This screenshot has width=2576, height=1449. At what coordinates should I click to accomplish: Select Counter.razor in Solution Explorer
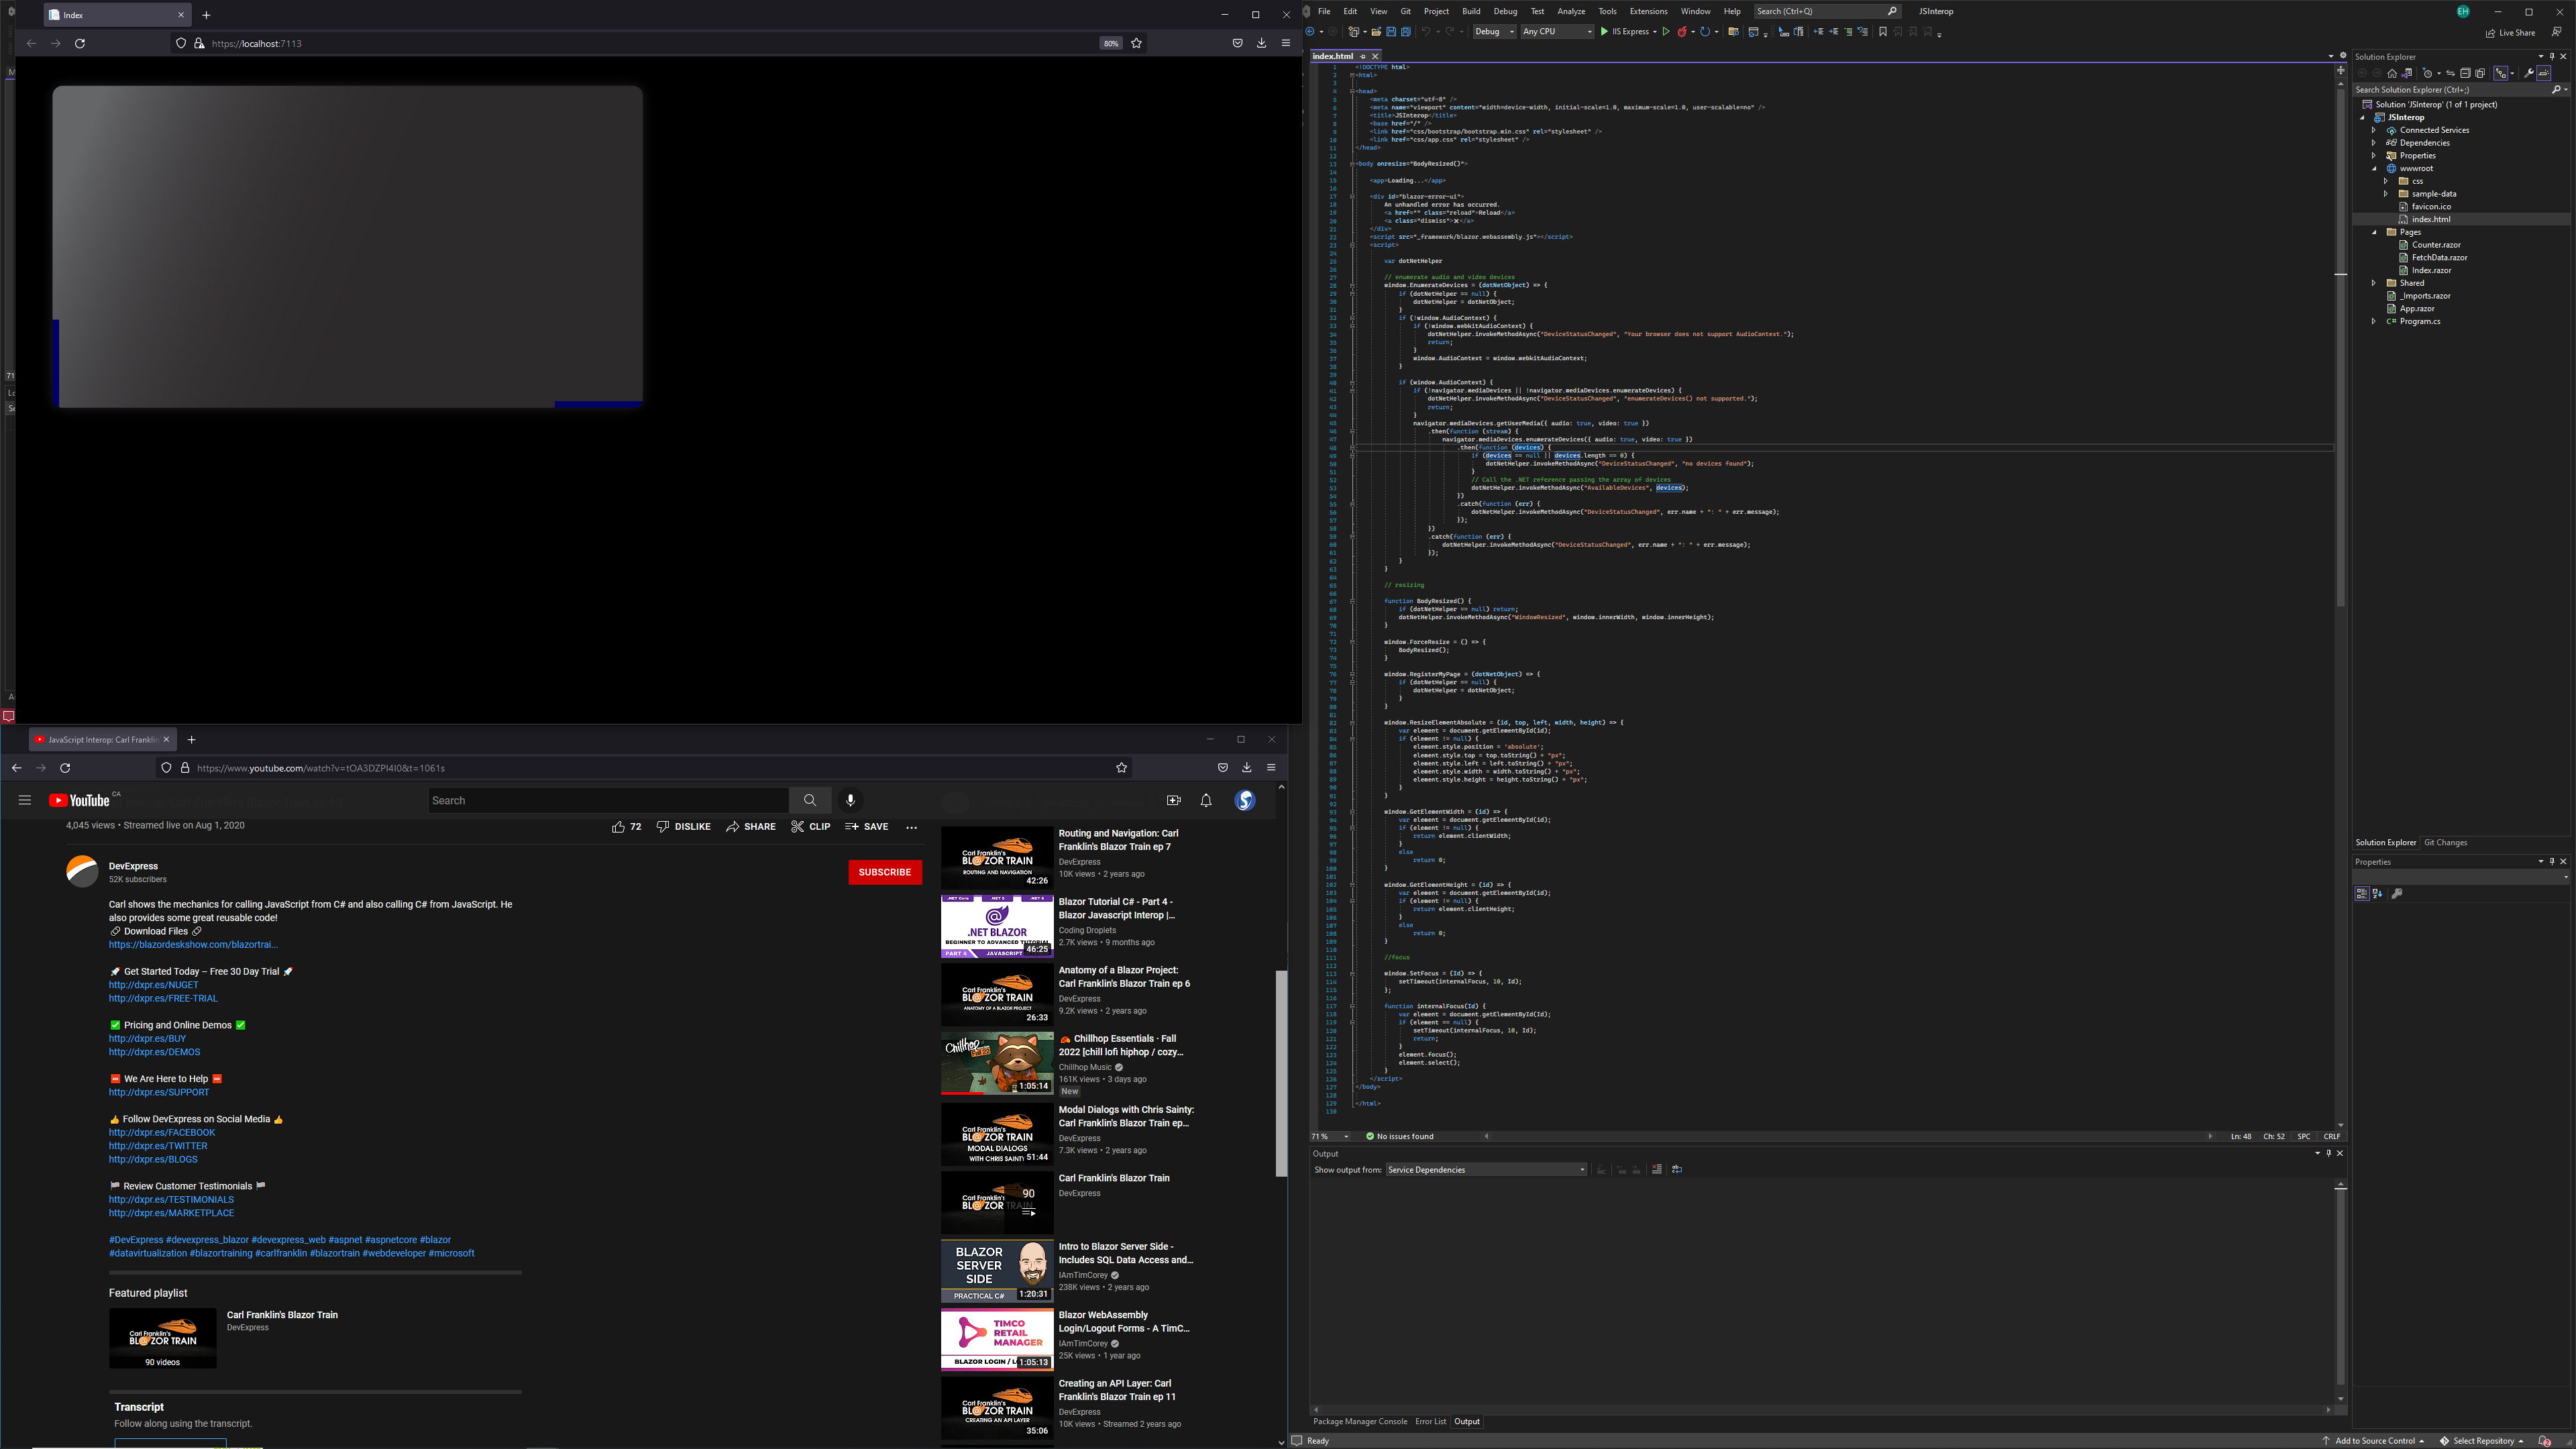[x=2435, y=245]
